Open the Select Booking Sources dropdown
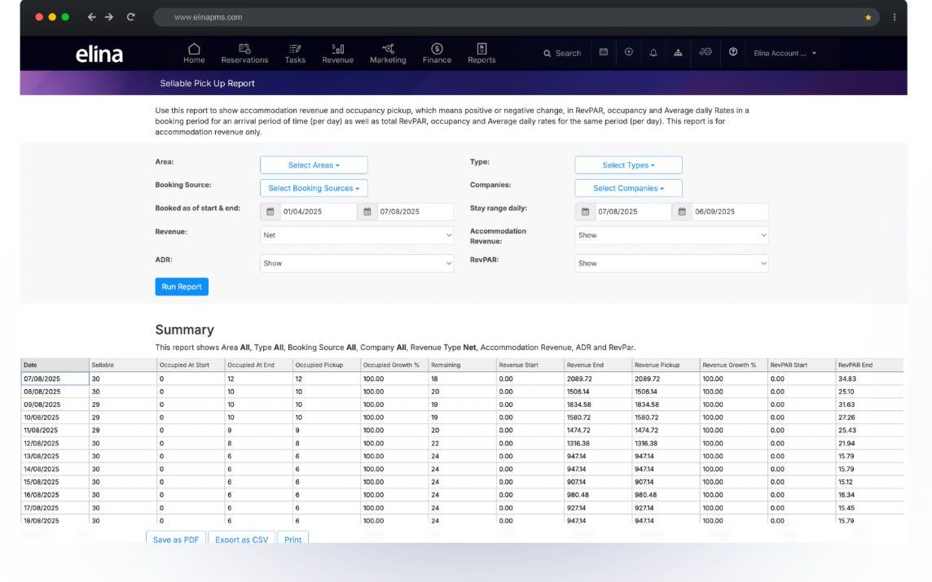The width and height of the screenshot is (932, 582). (x=314, y=188)
